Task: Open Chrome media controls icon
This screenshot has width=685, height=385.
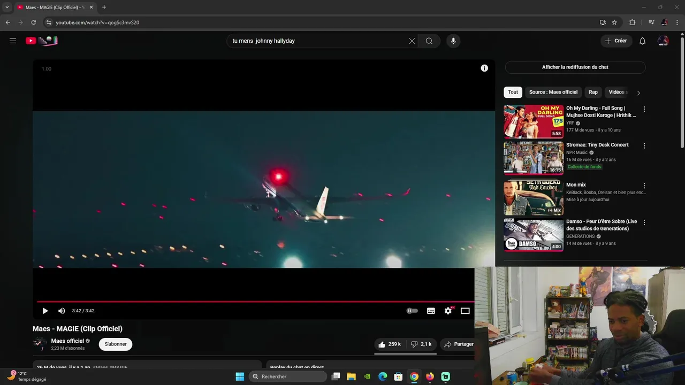Action: click(651, 22)
